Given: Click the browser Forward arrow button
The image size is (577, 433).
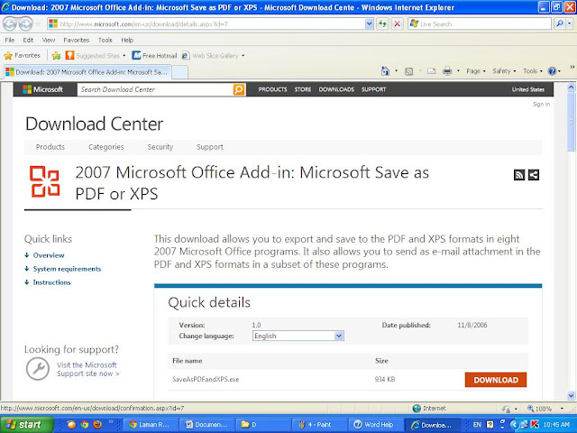Looking at the screenshot, I should (x=25, y=24).
